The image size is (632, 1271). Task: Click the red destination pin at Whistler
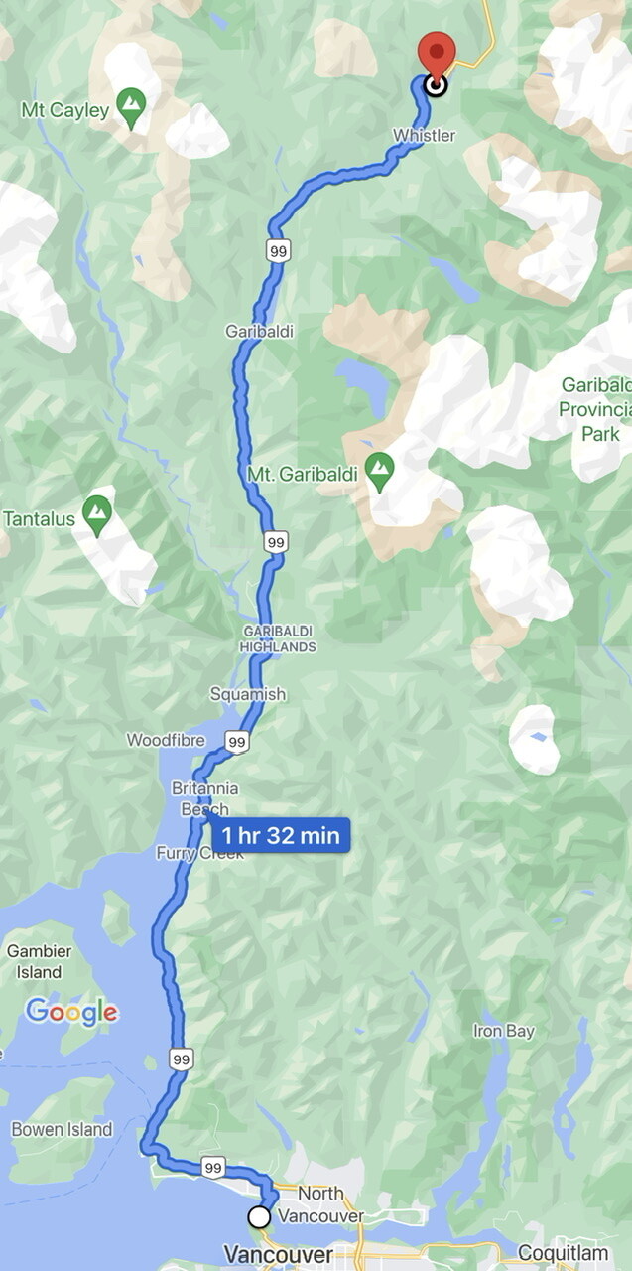click(436, 58)
